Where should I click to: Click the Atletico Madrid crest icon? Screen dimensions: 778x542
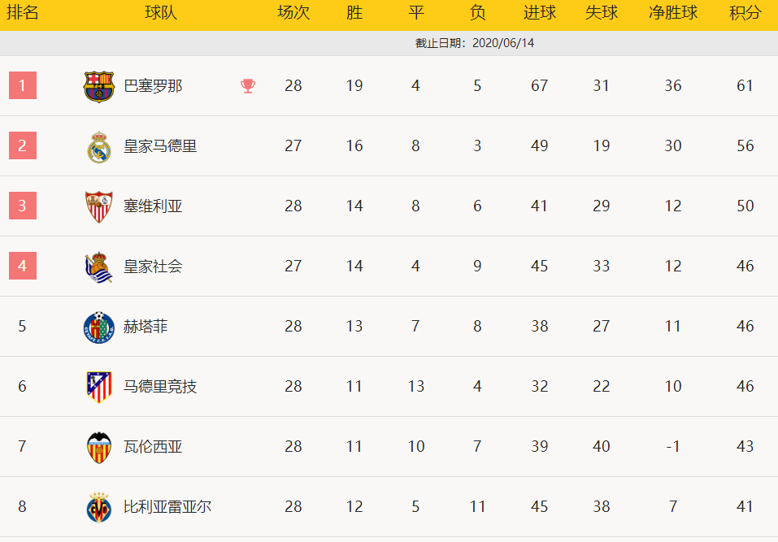98,388
